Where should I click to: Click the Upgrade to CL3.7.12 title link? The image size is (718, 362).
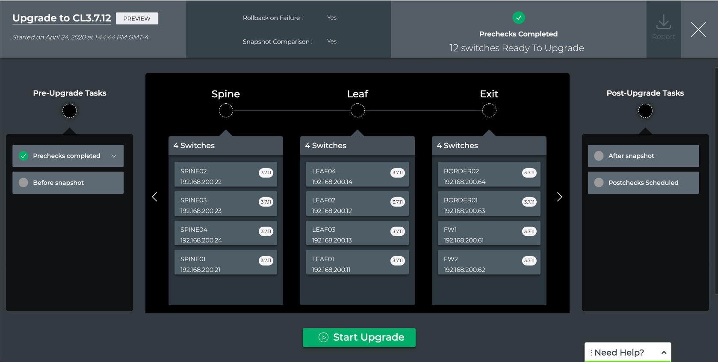(x=62, y=18)
